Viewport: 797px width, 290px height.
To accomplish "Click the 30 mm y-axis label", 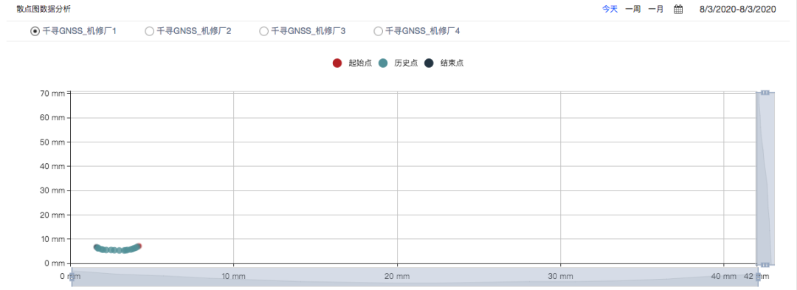I will tap(52, 190).
